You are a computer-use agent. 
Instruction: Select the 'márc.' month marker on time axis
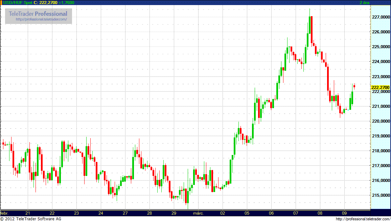tap(198, 213)
